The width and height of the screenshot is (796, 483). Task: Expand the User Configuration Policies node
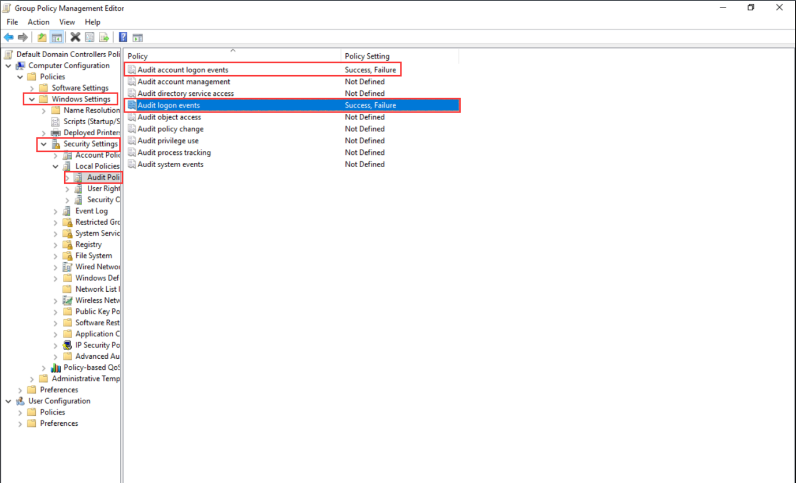pos(20,413)
